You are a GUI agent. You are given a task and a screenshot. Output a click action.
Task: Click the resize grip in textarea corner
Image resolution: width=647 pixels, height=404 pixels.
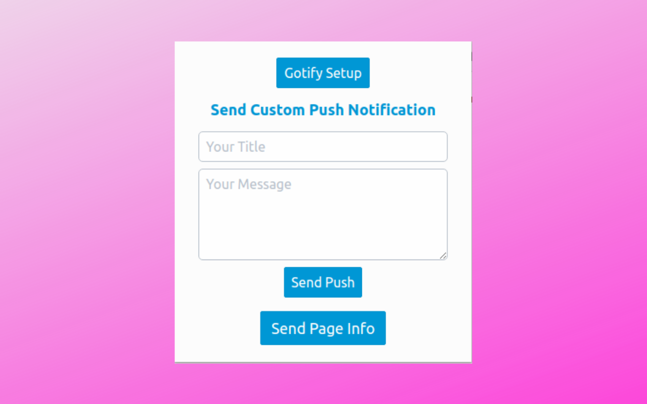point(443,256)
